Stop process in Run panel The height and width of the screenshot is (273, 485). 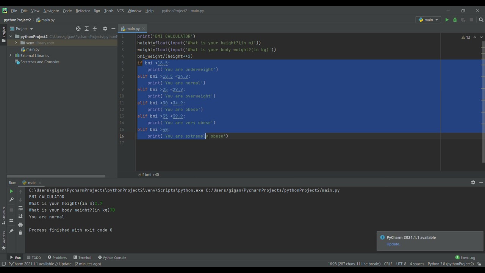click(11, 210)
